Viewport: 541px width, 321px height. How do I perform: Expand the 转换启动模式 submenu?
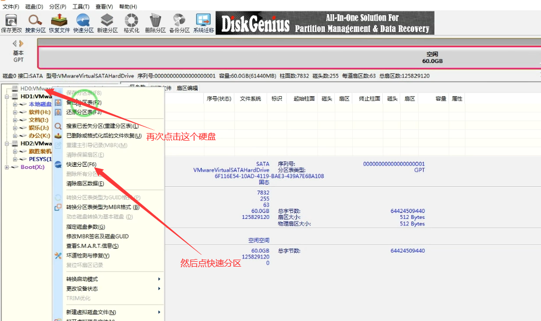[x=108, y=279]
